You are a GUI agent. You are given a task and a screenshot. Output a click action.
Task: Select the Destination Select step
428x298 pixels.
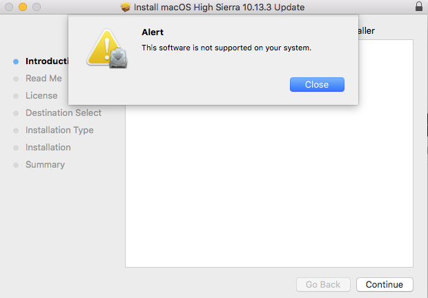point(64,112)
